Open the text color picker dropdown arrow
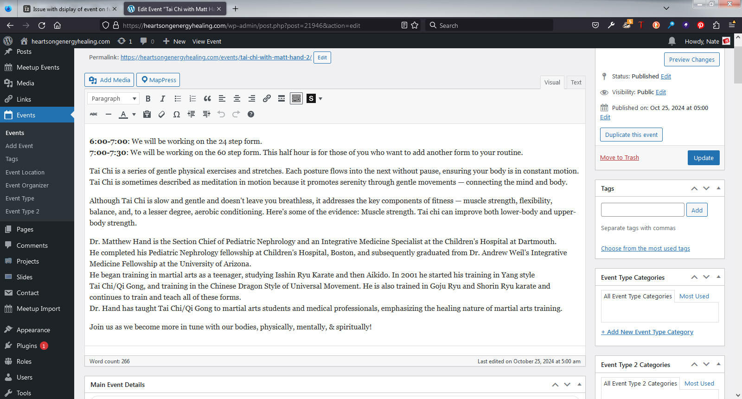This screenshot has width=742, height=399. [x=134, y=114]
